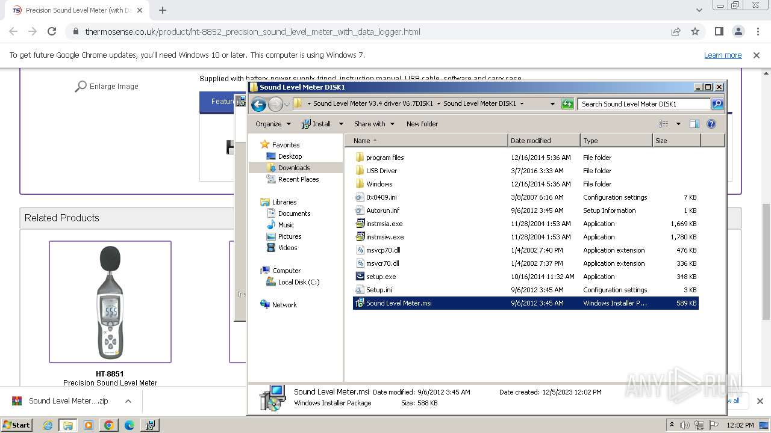The height and width of the screenshot is (433, 771).
Task: Open a new Chrome tab
Action: click(163, 10)
